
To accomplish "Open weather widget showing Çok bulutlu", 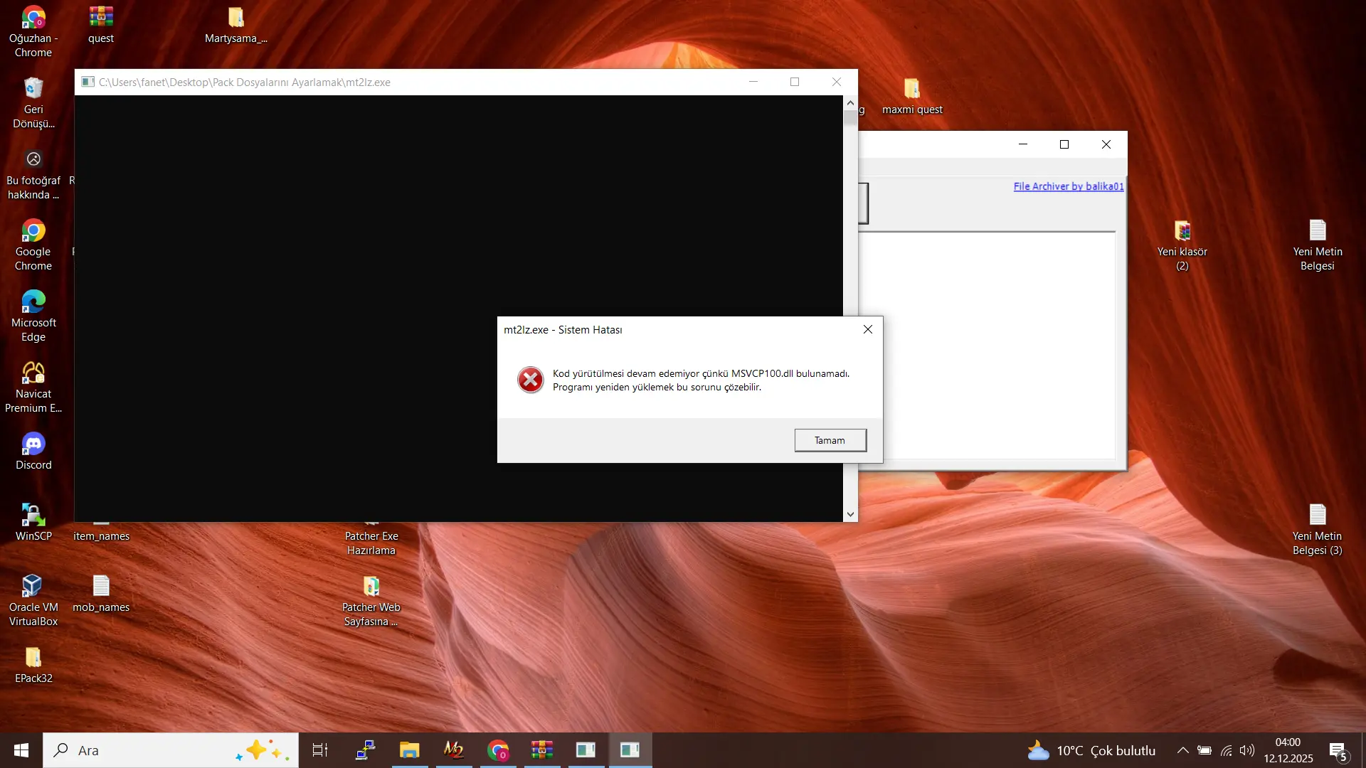I will pyautogui.click(x=1092, y=750).
